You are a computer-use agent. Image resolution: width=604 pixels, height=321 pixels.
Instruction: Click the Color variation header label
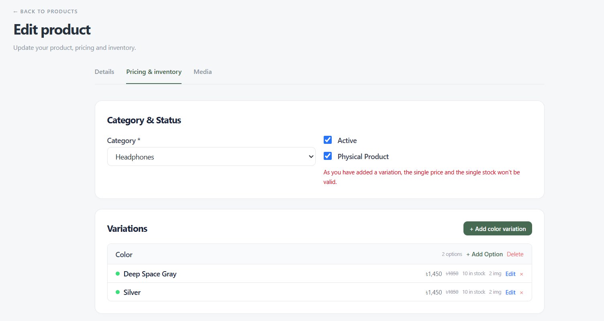124,255
